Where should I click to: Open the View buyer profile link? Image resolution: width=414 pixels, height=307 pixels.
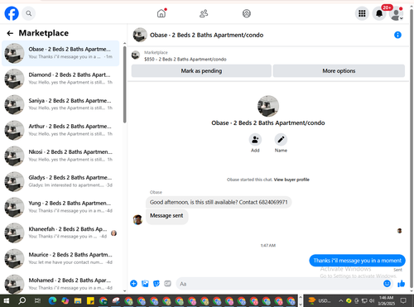pos(291,180)
